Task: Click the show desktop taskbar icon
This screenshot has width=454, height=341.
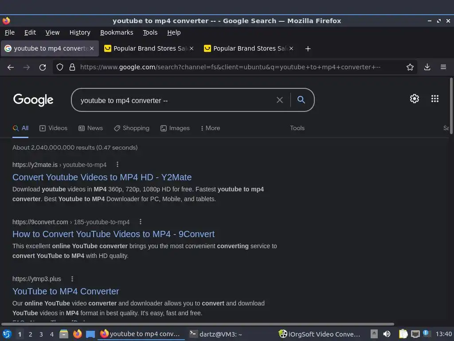Action: (x=90, y=334)
